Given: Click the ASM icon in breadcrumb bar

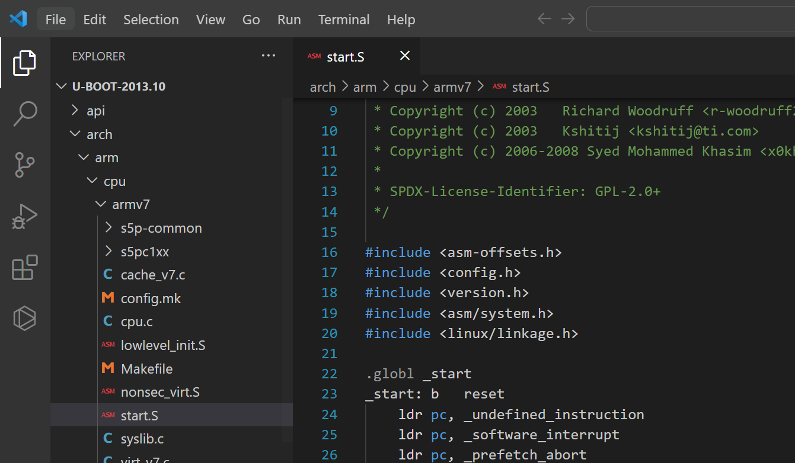Looking at the screenshot, I should click(499, 86).
